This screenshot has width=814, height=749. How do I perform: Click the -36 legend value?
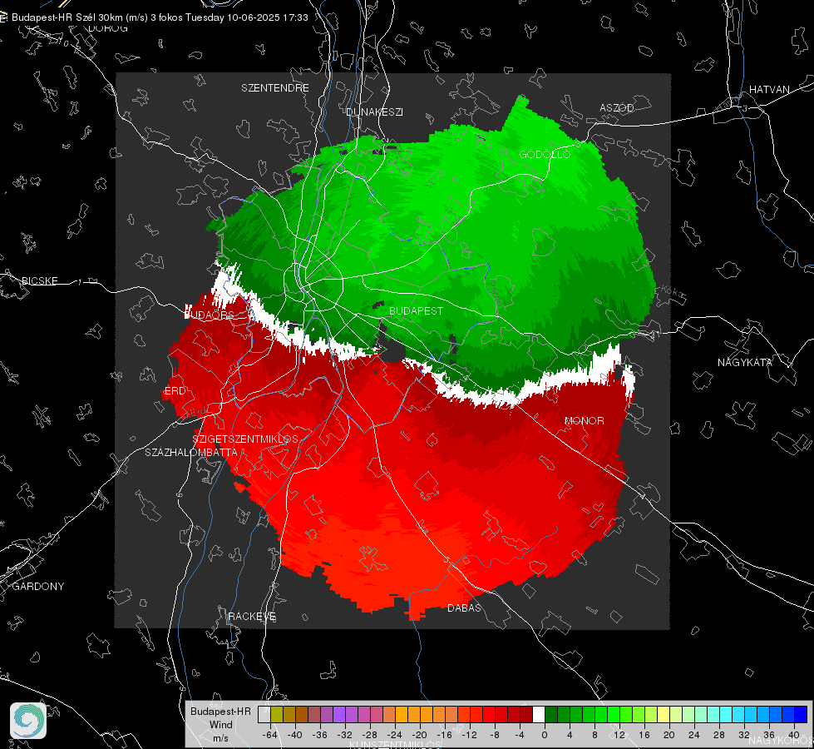tap(320, 735)
